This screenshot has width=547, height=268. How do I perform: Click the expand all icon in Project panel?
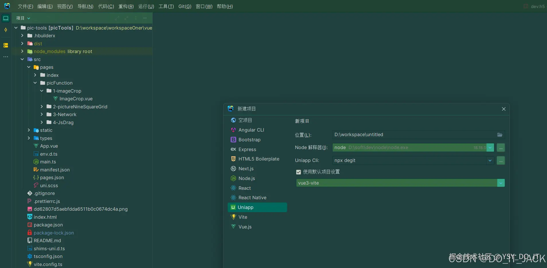tap(117, 18)
